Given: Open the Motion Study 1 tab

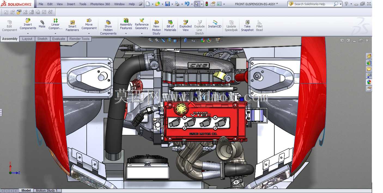Looking at the screenshot, I should (x=47, y=191).
